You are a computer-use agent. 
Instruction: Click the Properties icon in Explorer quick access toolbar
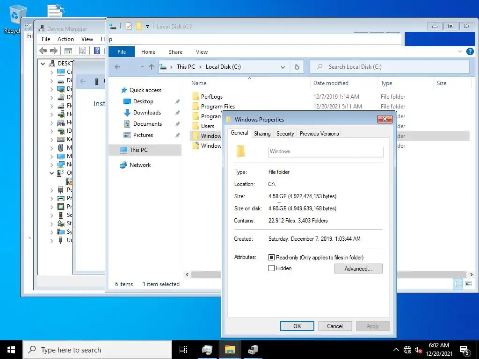tap(129, 27)
